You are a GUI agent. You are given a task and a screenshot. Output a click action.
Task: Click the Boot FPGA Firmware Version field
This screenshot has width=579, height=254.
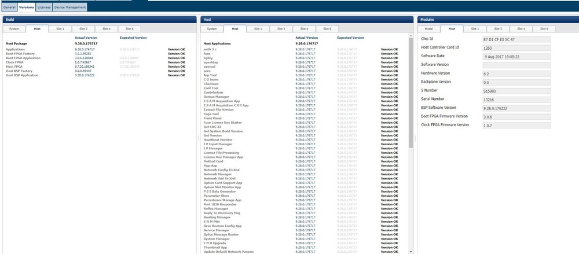[516, 117]
